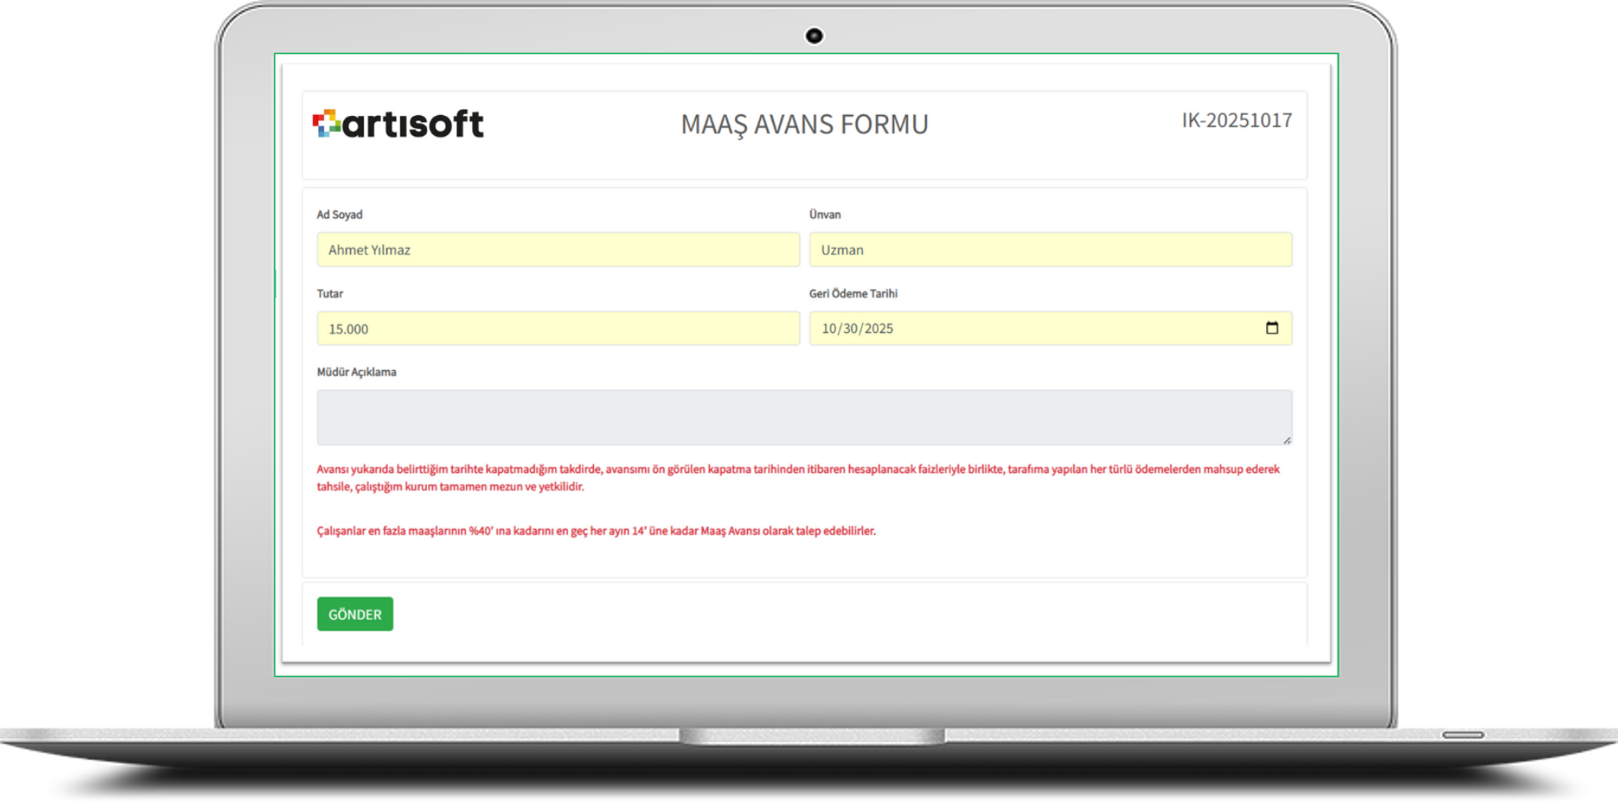Click inside the Müdür Açıklama text area
This screenshot has height=802, width=1618.
tap(804, 417)
